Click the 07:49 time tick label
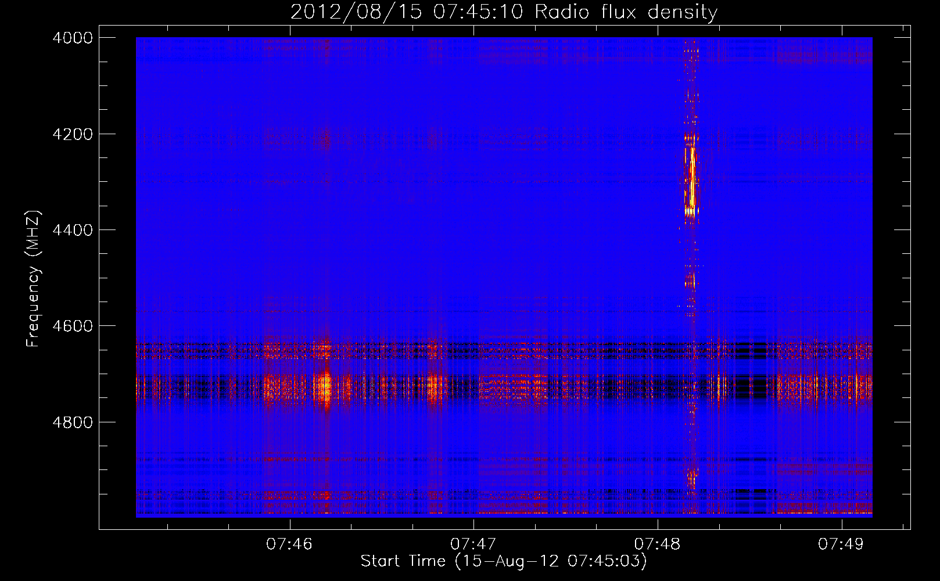This screenshot has height=581, width=940. click(841, 544)
